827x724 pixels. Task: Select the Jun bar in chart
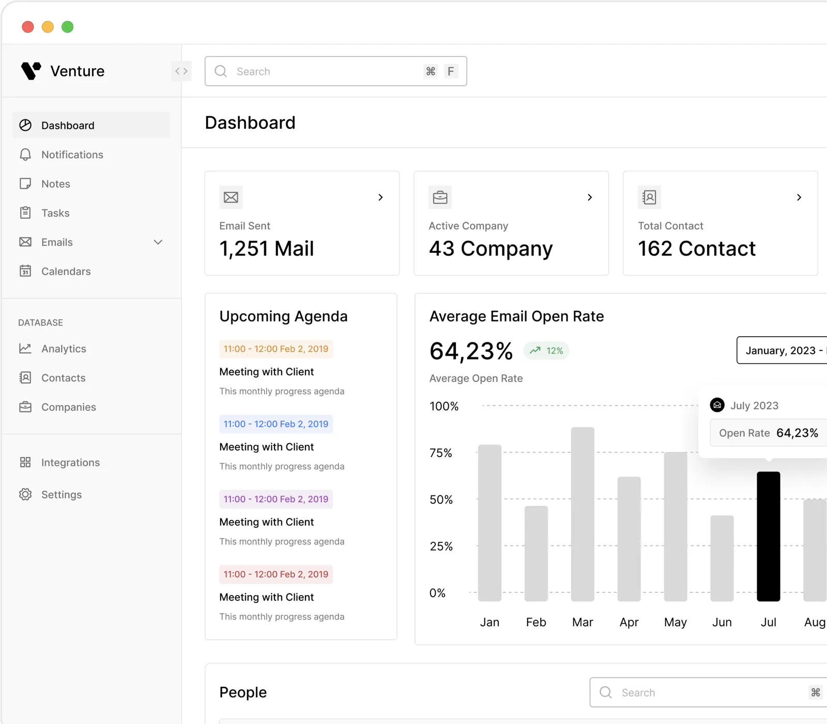[722, 558]
